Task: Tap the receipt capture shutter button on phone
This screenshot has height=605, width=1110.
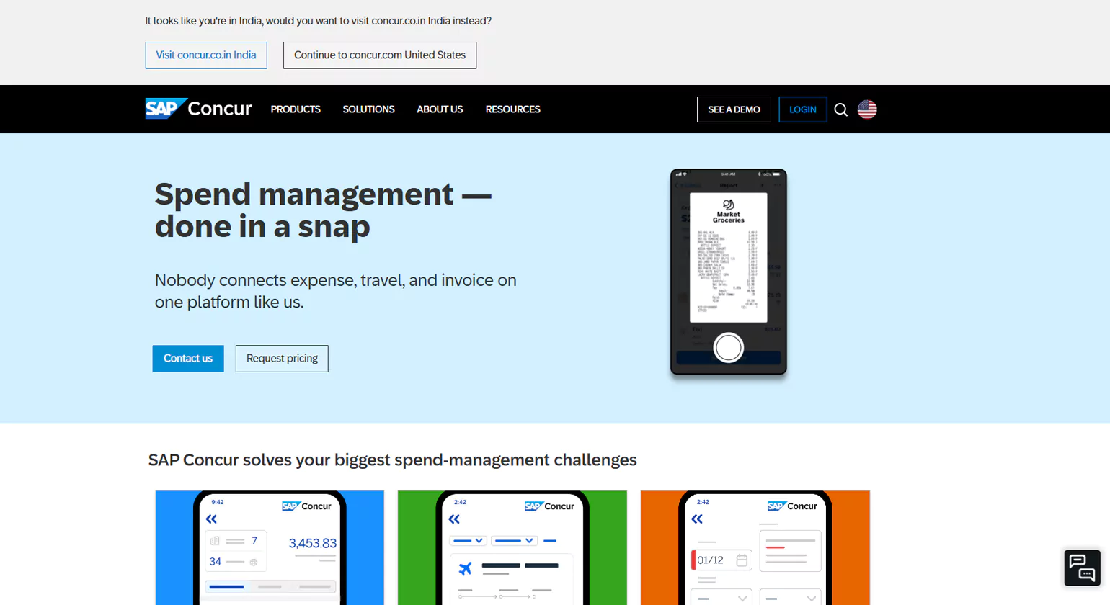Action: (x=728, y=348)
